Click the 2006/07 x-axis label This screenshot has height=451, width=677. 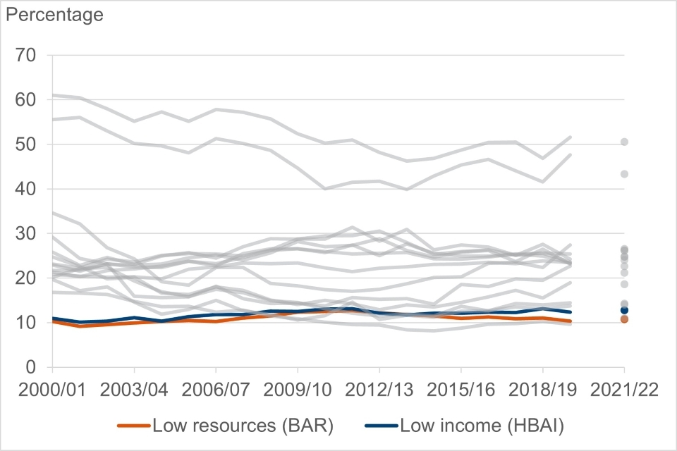coord(216,389)
